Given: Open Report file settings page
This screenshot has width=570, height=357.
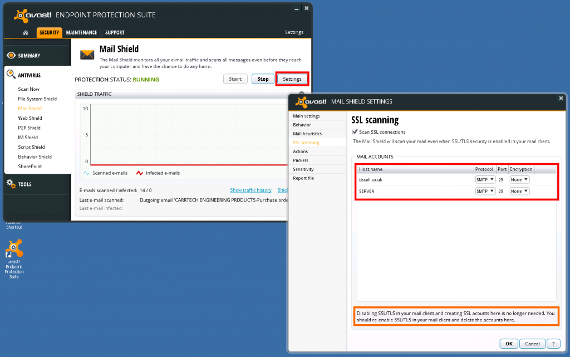Looking at the screenshot, I should pyautogui.click(x=303, y=178).
